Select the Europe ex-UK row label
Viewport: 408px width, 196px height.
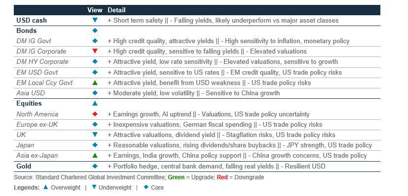point(37,125)
